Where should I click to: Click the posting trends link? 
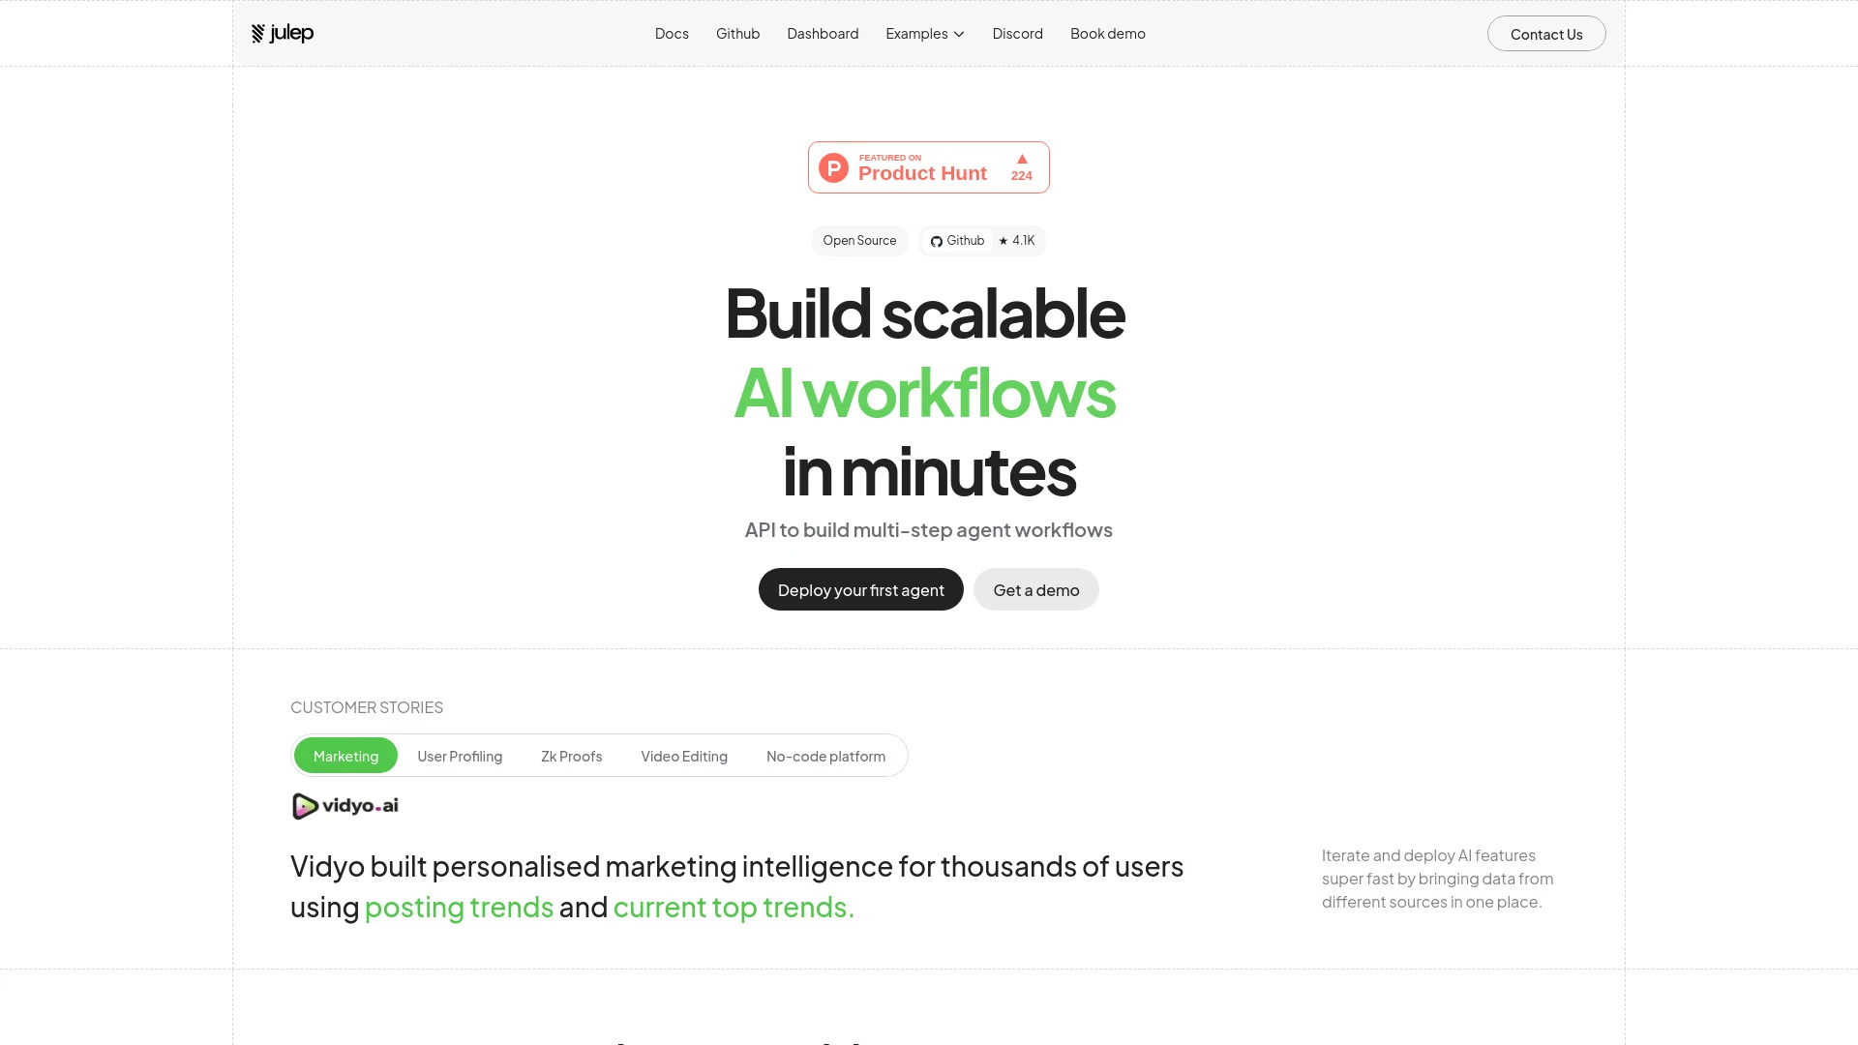458,906
